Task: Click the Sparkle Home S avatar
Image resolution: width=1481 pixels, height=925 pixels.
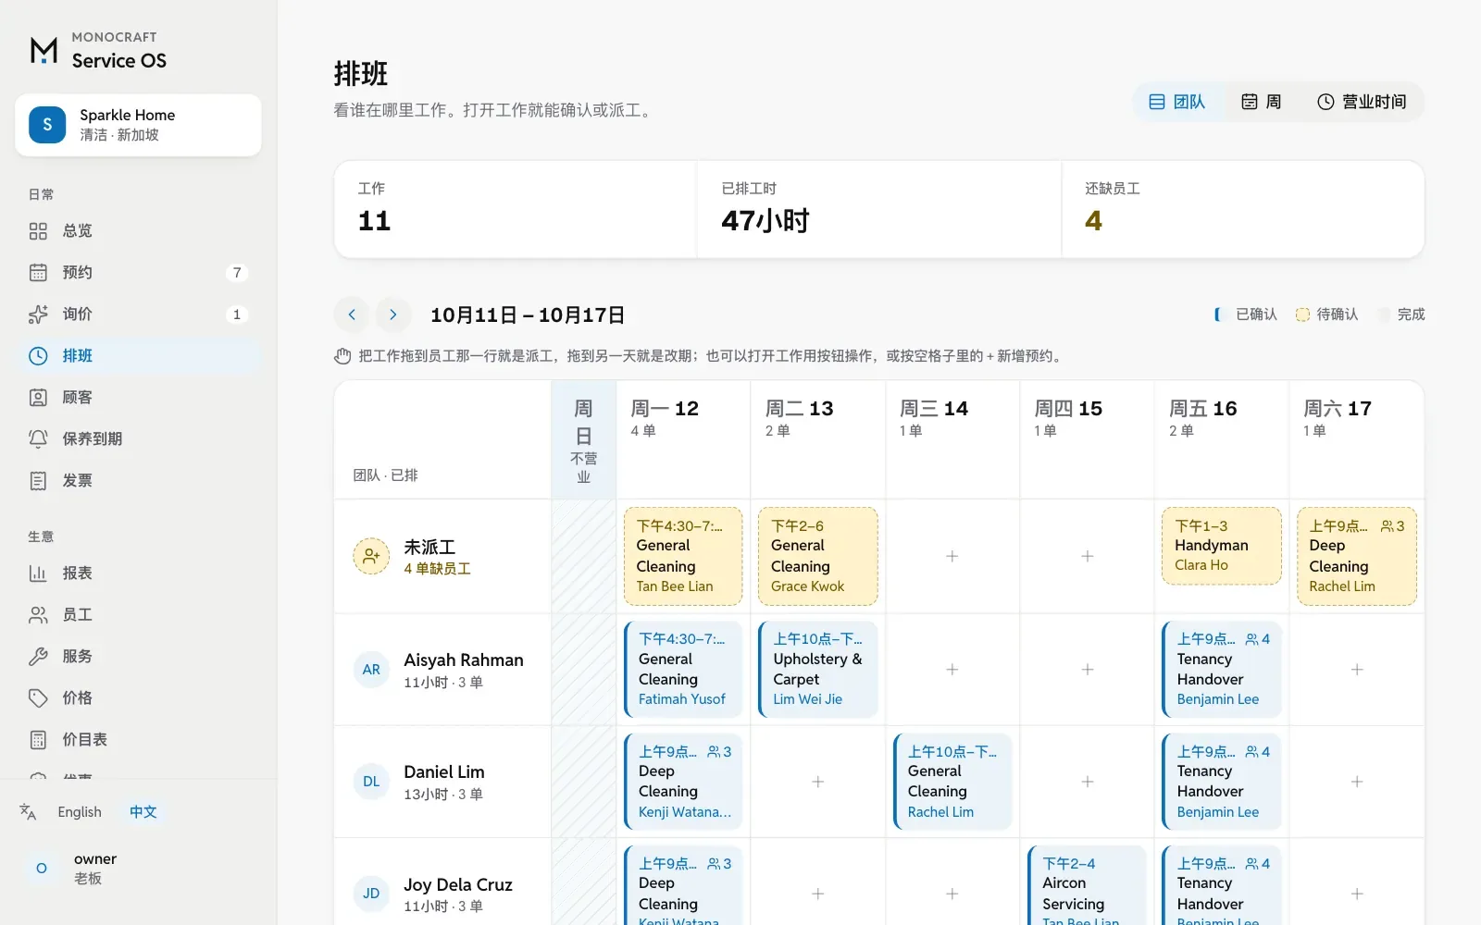Action: pyautogui.click(x=47, y=125)
